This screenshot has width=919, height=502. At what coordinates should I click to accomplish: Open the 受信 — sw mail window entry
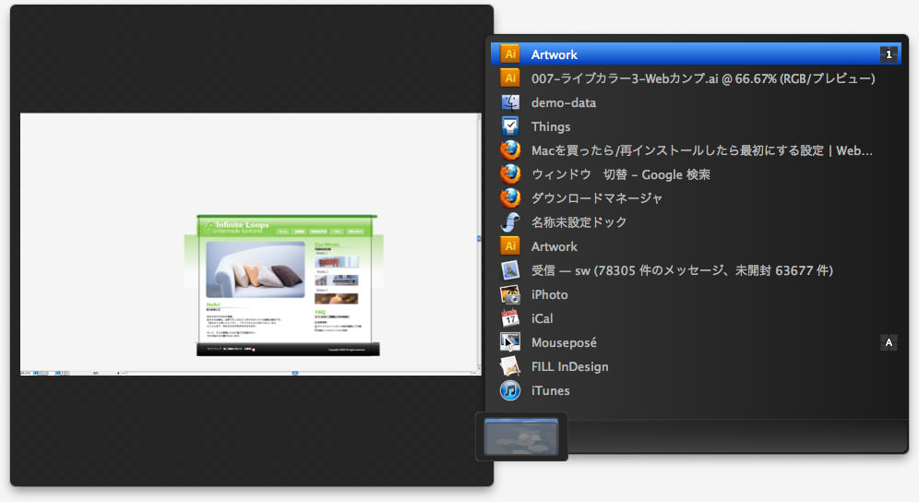pyautogui.click(x=696, y=270)
